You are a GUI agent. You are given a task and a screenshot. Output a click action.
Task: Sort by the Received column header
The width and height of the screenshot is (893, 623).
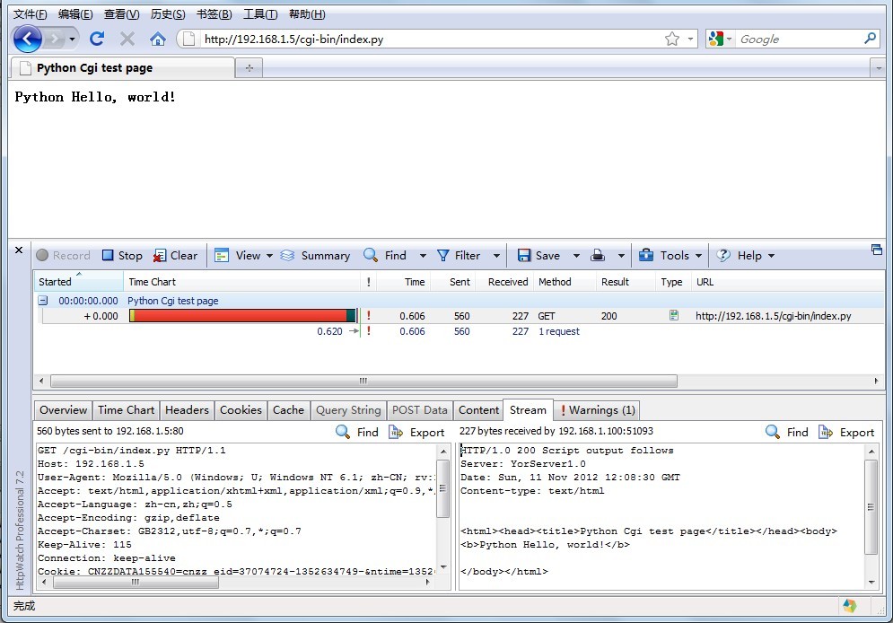pos(507,281)
